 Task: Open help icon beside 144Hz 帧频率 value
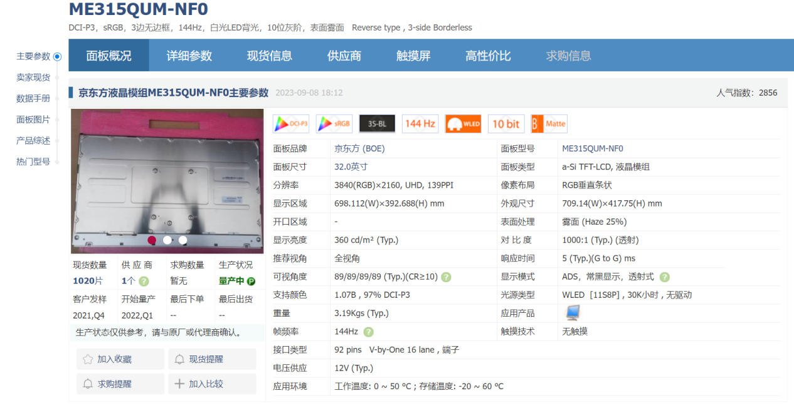click(369, 332)
